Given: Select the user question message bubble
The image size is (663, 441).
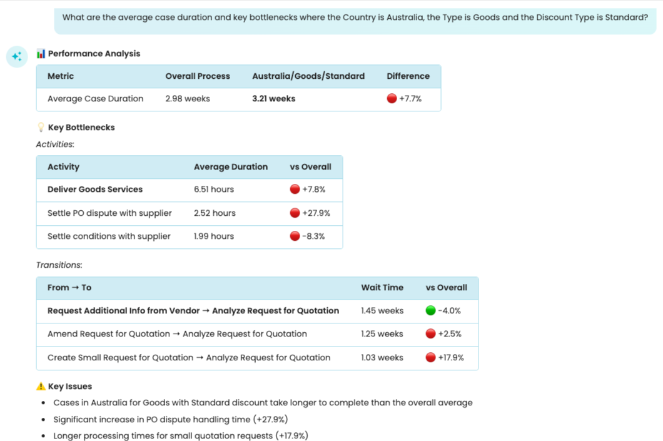Looking at the screenshot, I should click(355, 18).
